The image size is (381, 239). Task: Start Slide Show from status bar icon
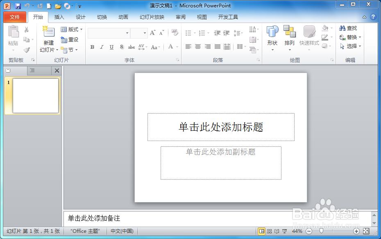285,231
